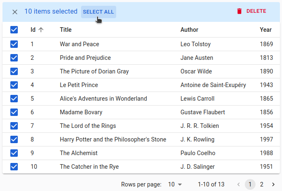Open the Rows per page dropdown
This screenshot has width=282, height=191.
(174, 184)
